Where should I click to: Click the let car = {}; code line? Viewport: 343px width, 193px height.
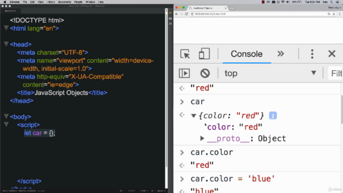coord(40,133)
